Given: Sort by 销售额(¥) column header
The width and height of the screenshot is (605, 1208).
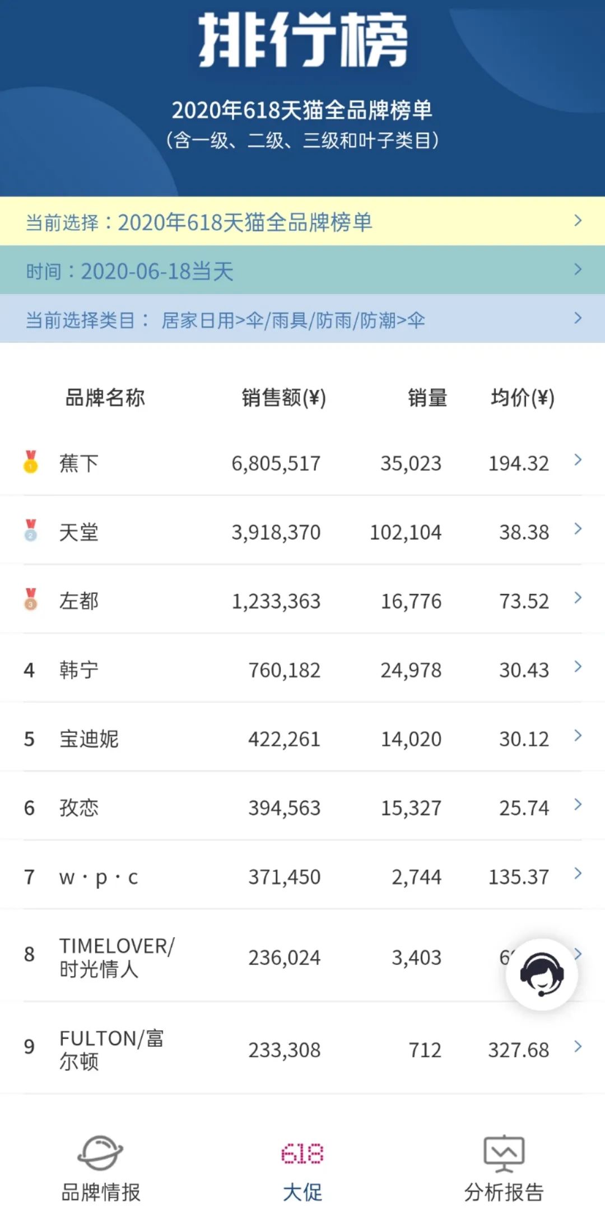Looking at the screenshot, I should tap(283, 398).
